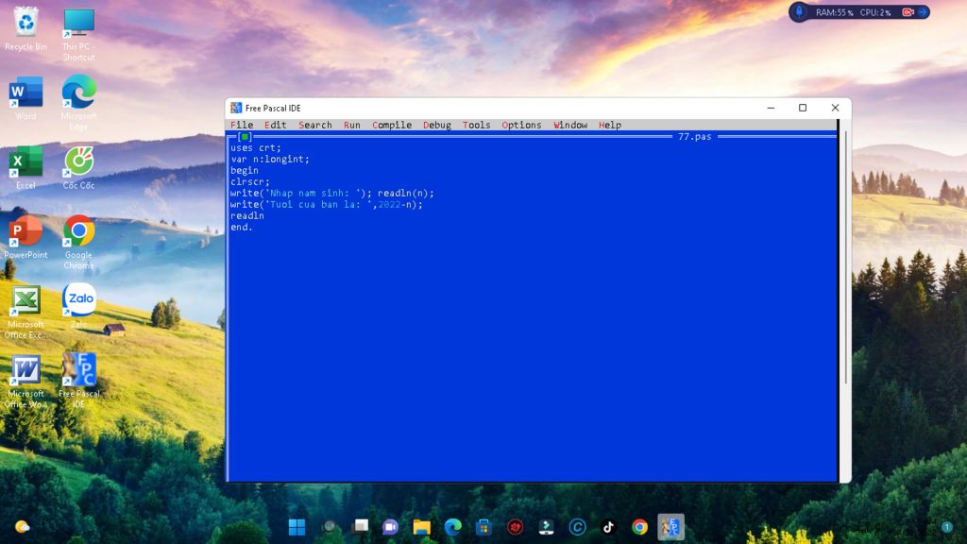The width and height of the screenshot is (967, 544).
Task: Open the Debug menu
Action: coord(436,125)
